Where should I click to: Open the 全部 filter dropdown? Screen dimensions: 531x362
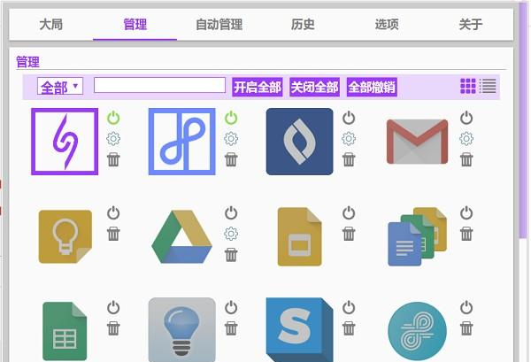[60, 87]
